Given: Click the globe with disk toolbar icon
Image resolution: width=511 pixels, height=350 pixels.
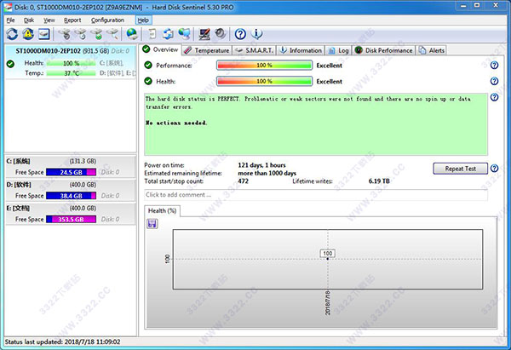Looking at the screenshot, I should (132, 34).
